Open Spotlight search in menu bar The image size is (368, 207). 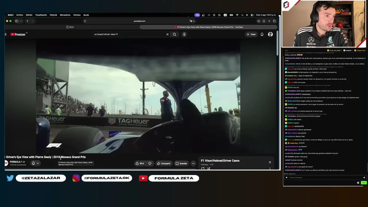[x=242, y=15]
